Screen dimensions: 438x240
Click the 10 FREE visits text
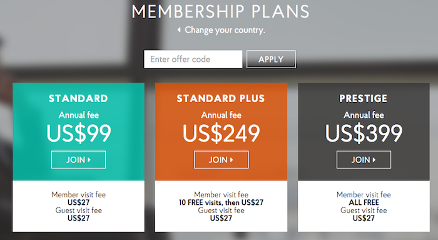(201, 202)
